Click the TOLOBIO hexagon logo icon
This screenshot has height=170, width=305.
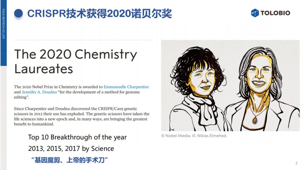[255, 13]
